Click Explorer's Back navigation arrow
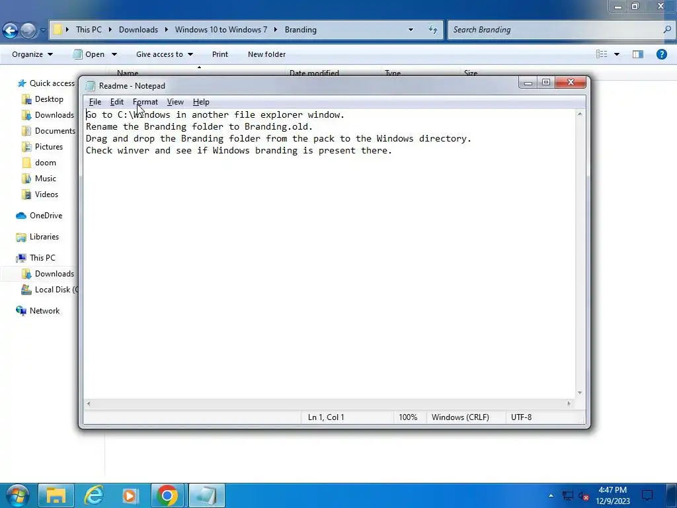Image resolution: width=677 pixels, height=508 pixels. pos(11,30)
